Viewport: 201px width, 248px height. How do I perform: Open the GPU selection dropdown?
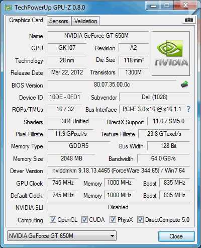[62, 236]
